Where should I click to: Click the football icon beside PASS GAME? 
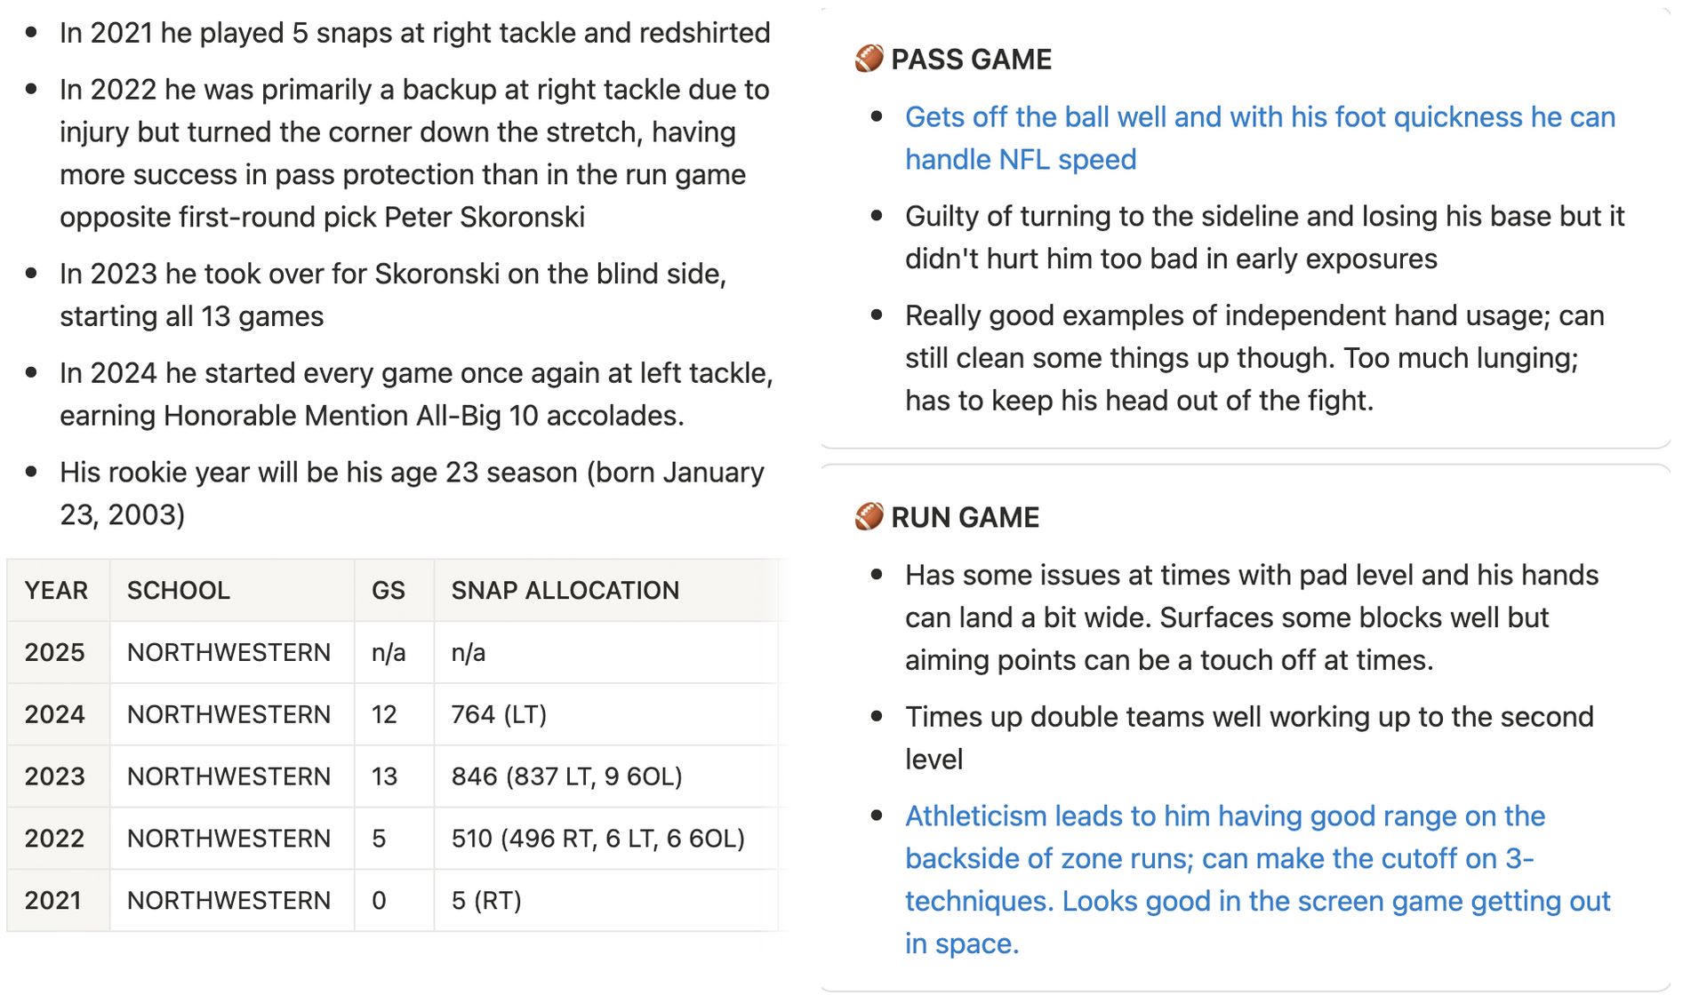point(869,59)
